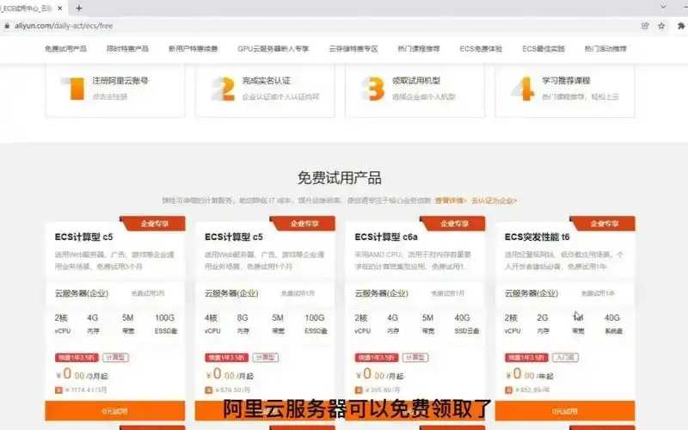688x430 pixels.
Task: Open ECS最佳实践 nav item
Action: [x=544, y=49]
